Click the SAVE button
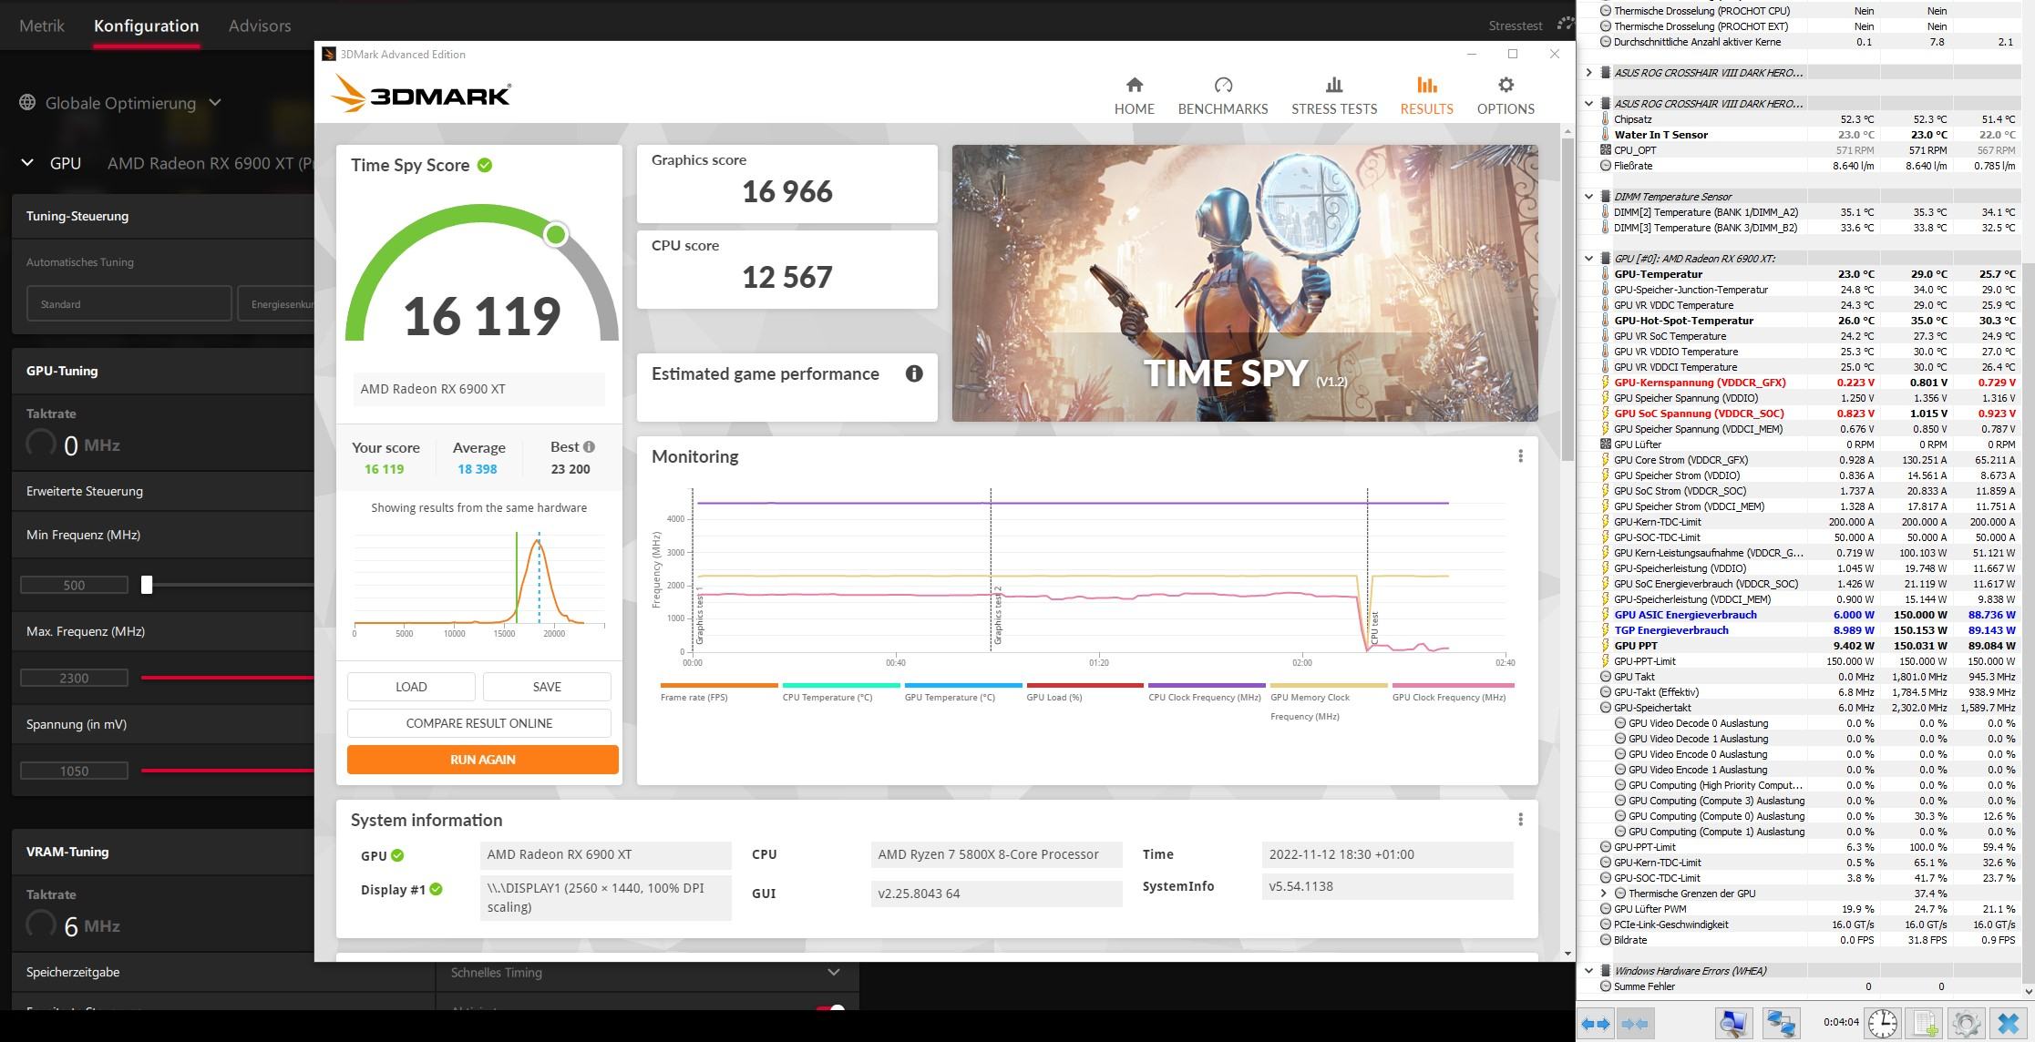 pyautogui.click(x=547, y=687)
